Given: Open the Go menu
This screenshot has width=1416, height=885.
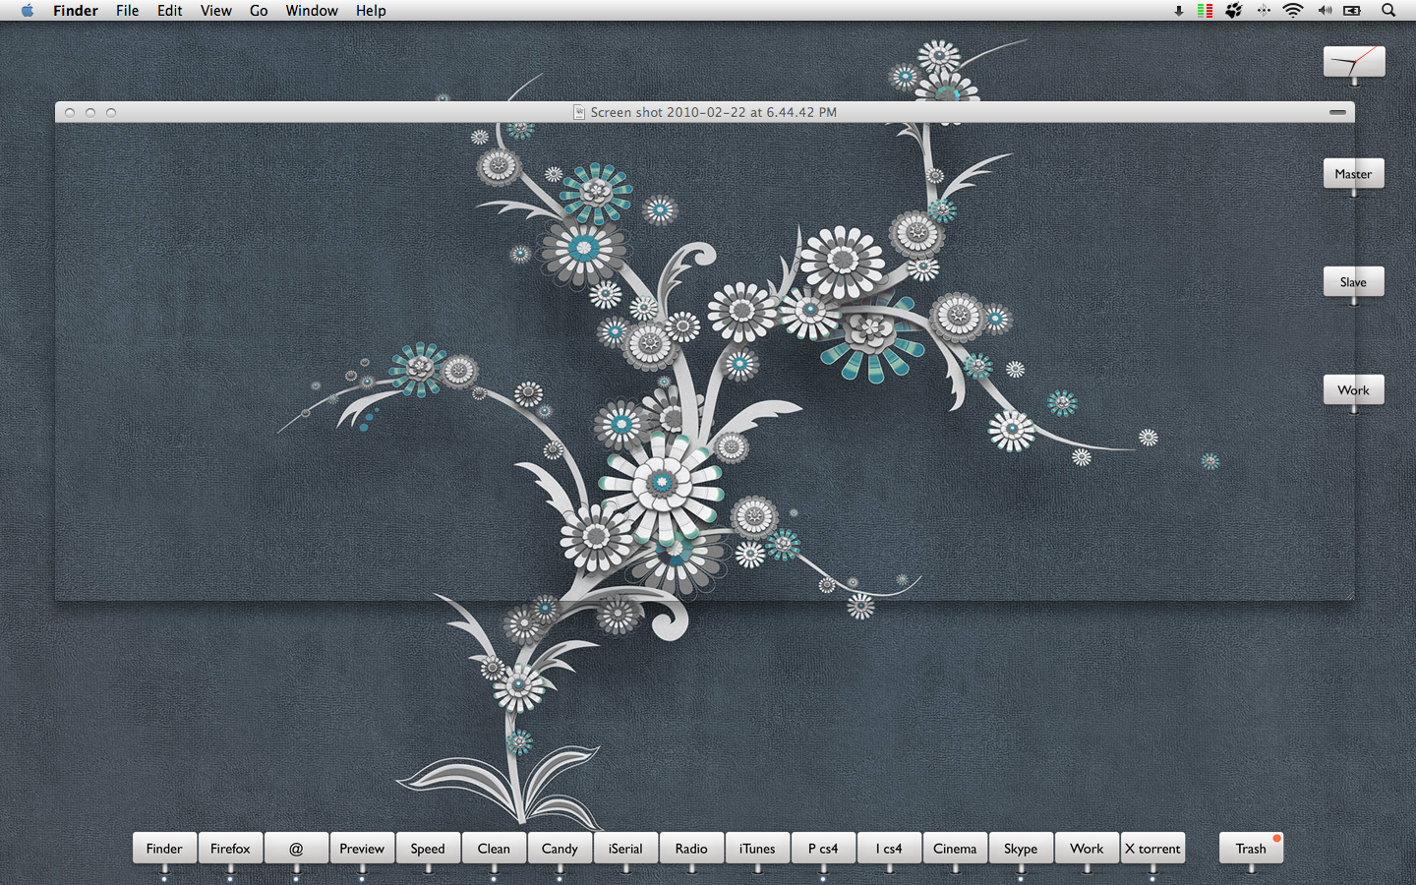Looking at the screenshot, I should tap(259, 11).
